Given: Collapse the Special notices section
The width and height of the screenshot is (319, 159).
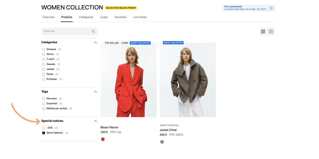Looking at the screenshot, I should click(x=95, y=121).
